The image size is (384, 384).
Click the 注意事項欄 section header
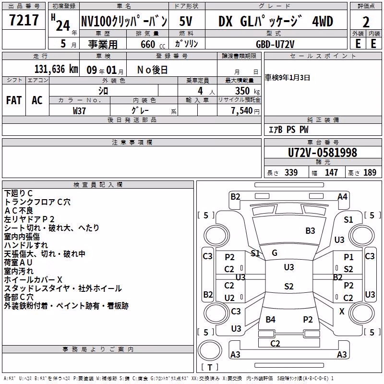(x=132, y=142)
